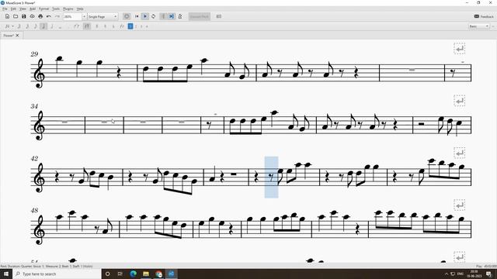This screenshot has width=497, height=279.
Task: Select the tie tool
Action: [76, 26]
